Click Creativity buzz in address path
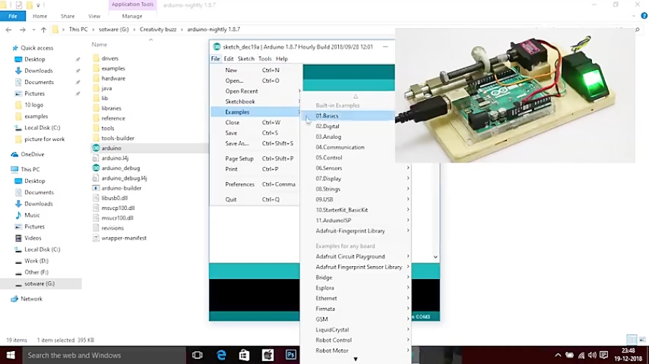 point(158,29)
